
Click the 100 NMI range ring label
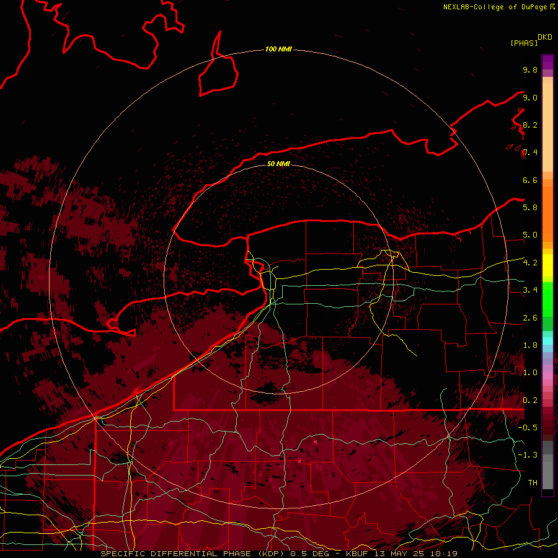click(x=278, y=49)
